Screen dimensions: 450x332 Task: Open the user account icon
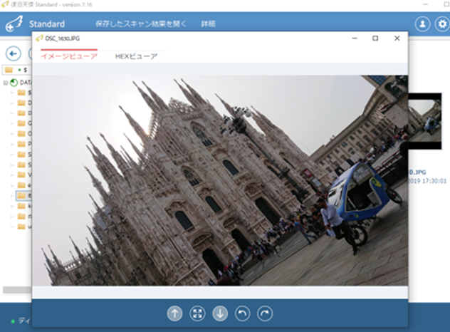[x=422, y=24]
